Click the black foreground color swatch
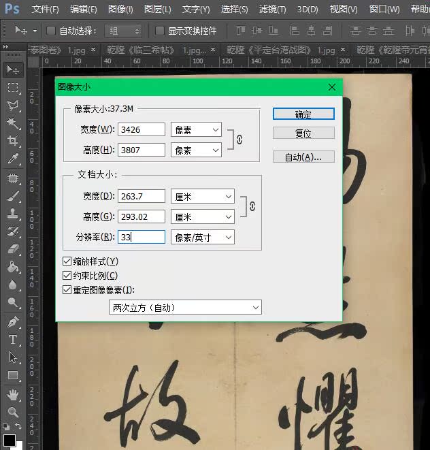 coord(9,440)
